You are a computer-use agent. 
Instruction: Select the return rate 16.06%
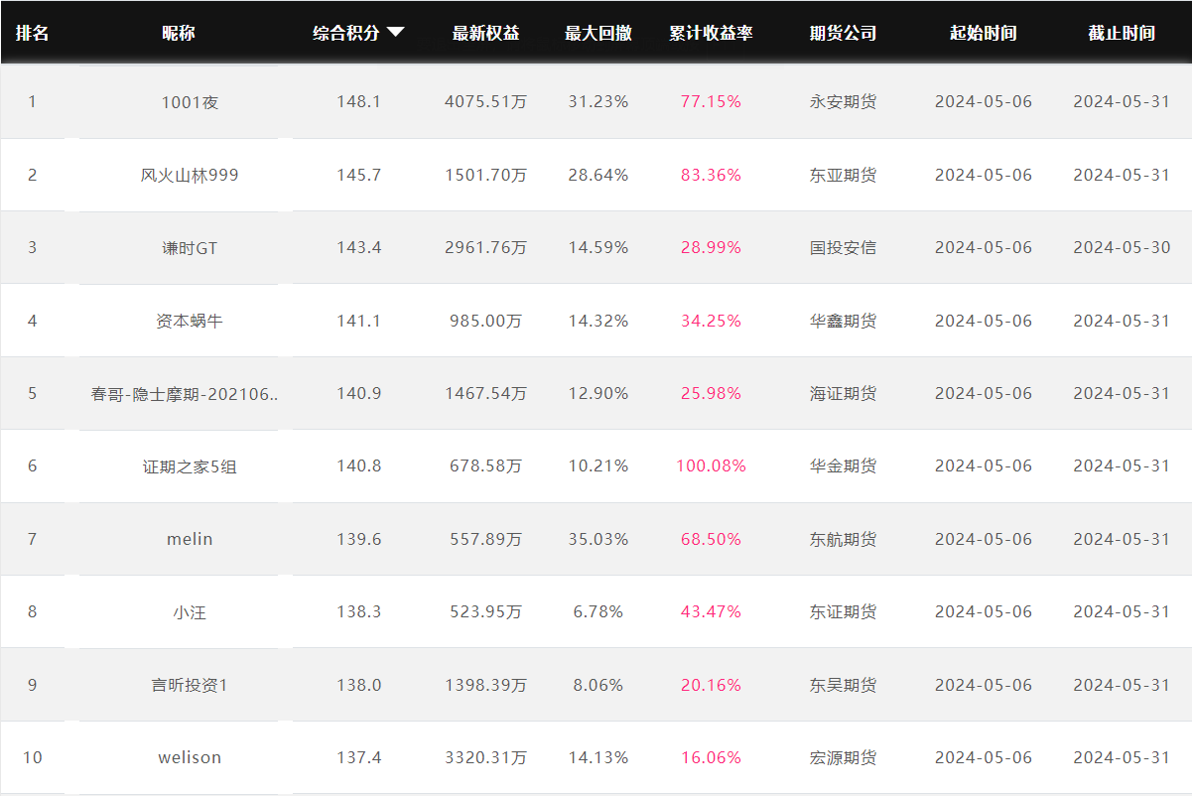click(711, 757)
